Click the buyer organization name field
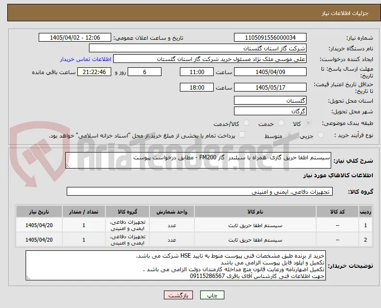Image resolution: width=381 pixels, height=308 pixels. tap(198, 48)
